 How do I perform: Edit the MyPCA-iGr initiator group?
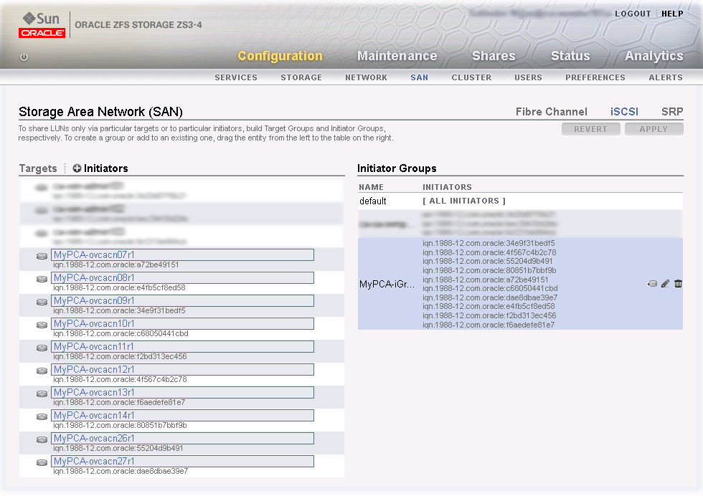664,283
